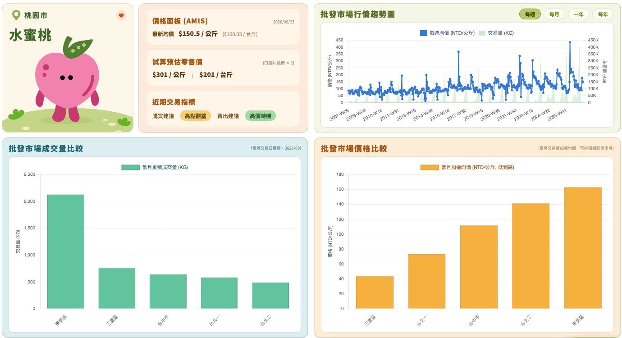Click the 高點觀望 buy suggestion badge
Image resolution: width=622 pixels, height=338 pixels.
coord(196,116)
